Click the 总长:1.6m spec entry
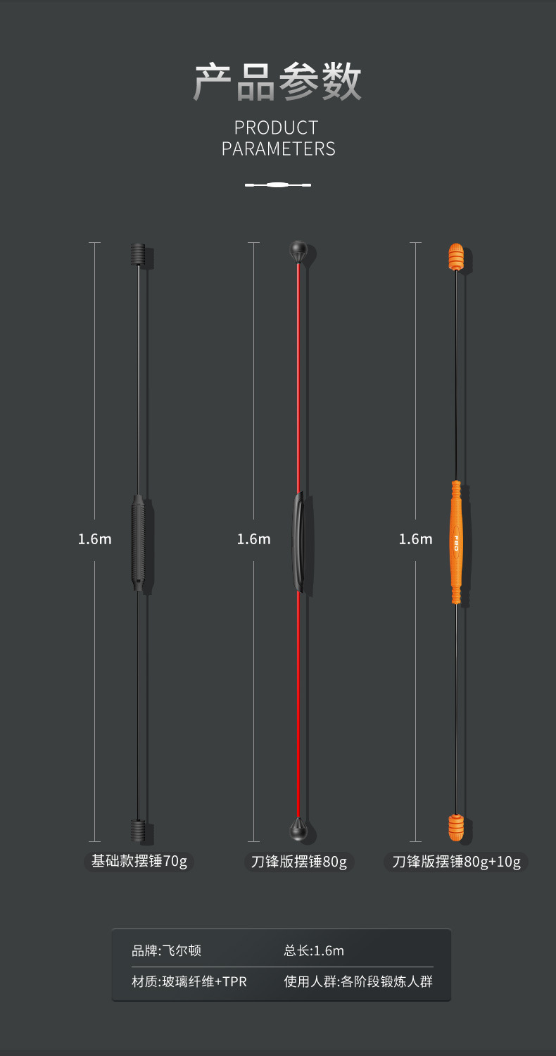The image size is (556, 1056). point(314,950)
